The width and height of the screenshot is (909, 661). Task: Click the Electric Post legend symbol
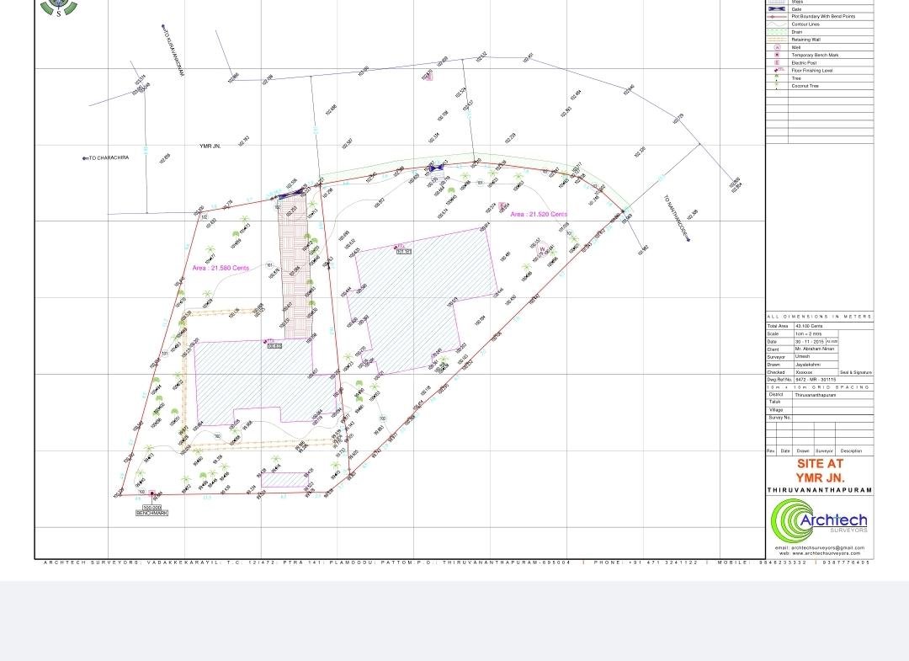point(777,62)
